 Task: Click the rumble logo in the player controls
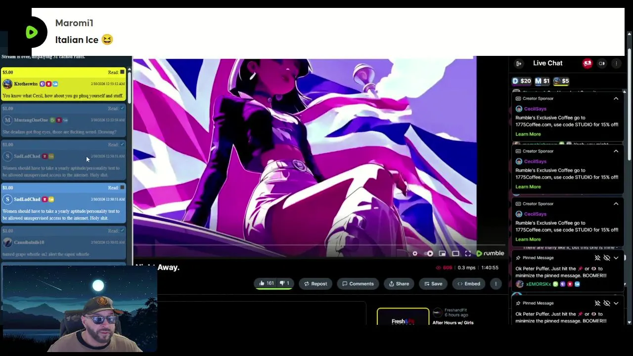490,254
